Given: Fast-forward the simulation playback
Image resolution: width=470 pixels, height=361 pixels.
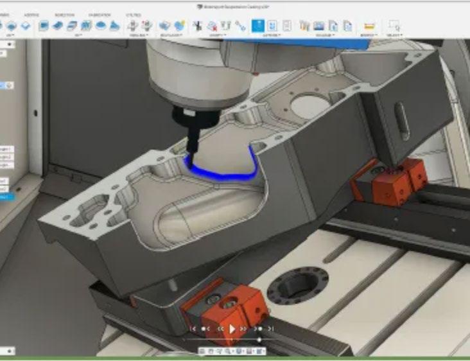Looking at the screenshot, I should tap(243, 329).
